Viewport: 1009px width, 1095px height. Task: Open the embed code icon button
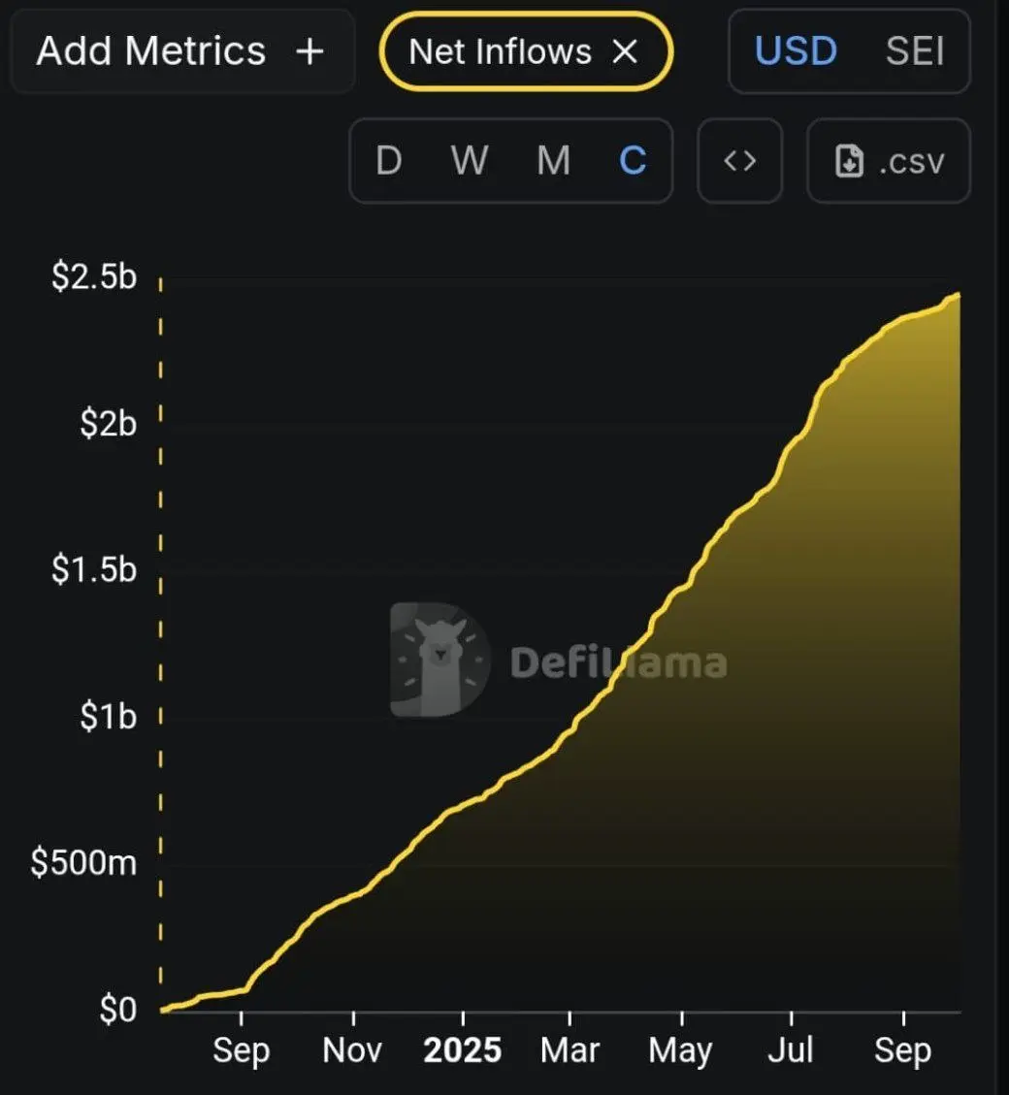[739, 161]
